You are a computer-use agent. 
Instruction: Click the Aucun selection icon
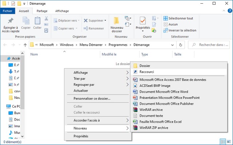(166, 24)
